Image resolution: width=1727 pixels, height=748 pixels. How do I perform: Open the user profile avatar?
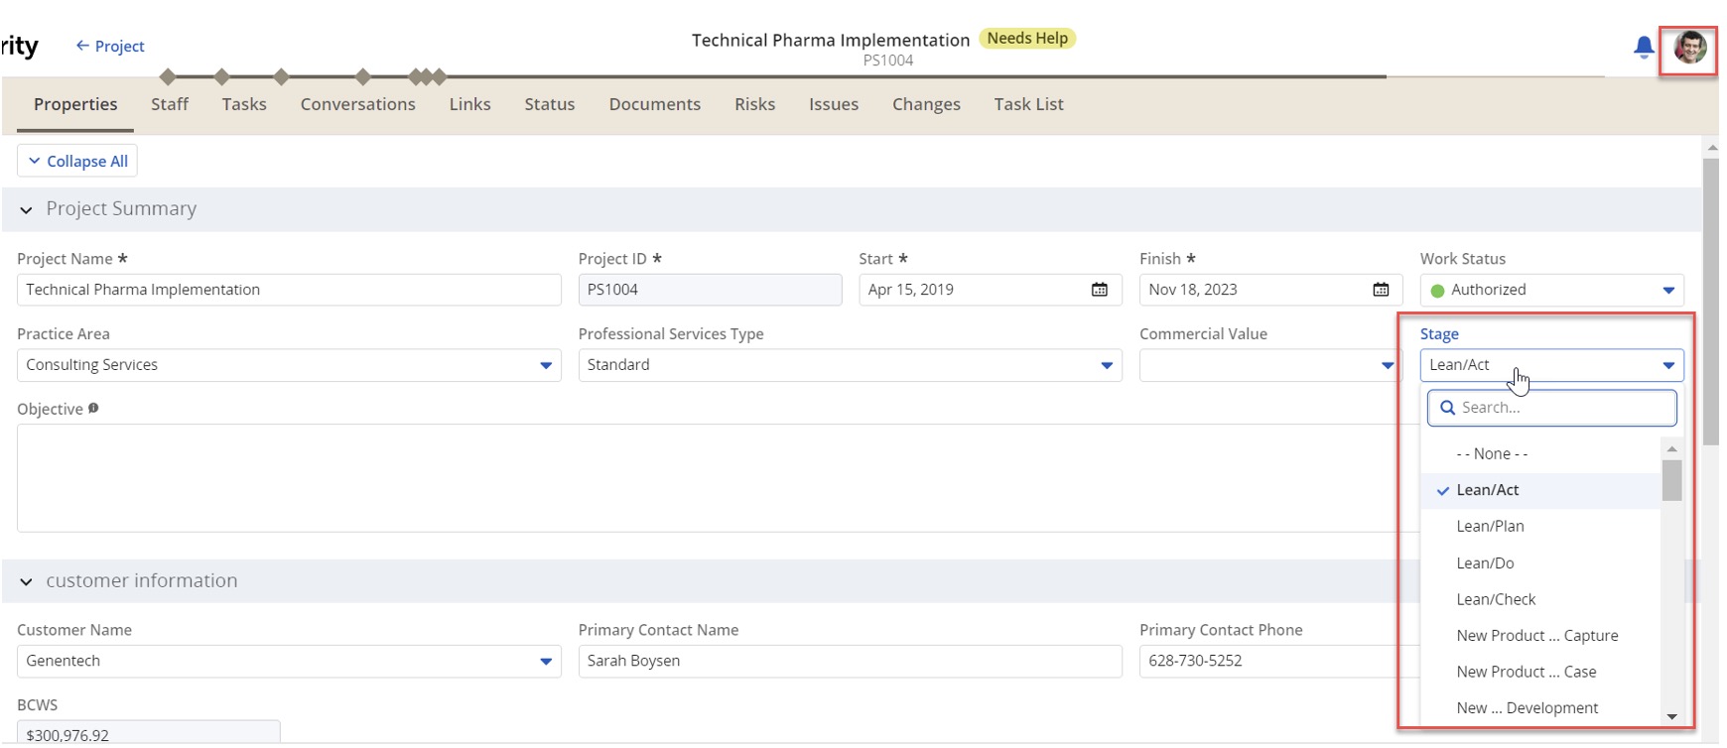tap(1689, 47)
